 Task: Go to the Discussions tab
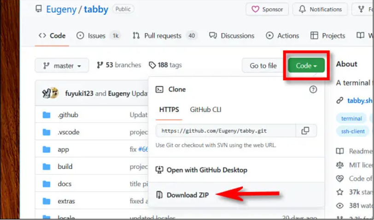232,36
